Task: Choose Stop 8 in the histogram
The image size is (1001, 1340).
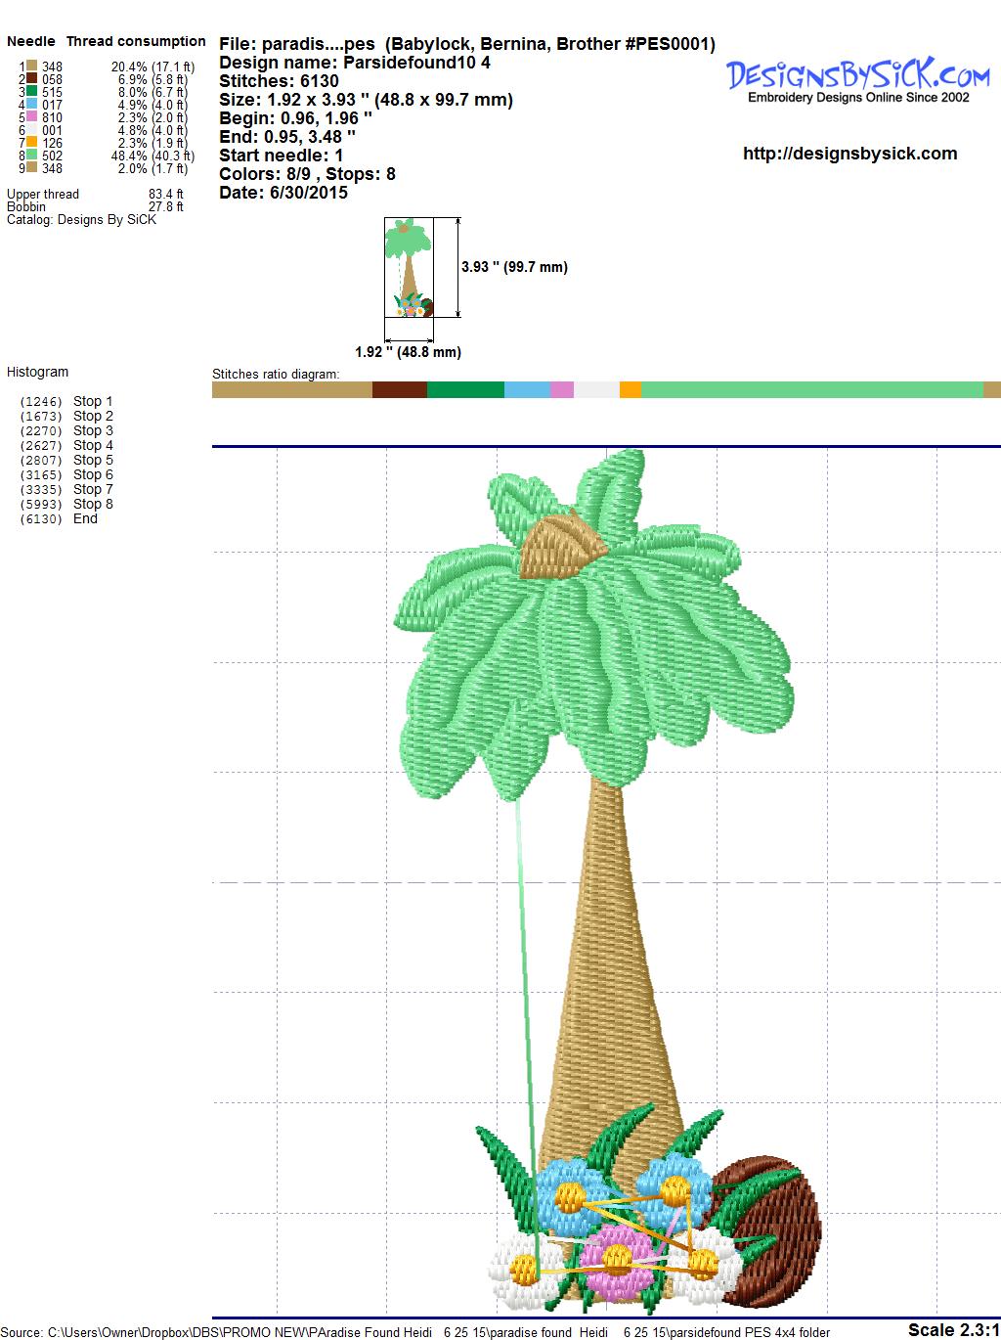Action: click(x=93, y=504)
